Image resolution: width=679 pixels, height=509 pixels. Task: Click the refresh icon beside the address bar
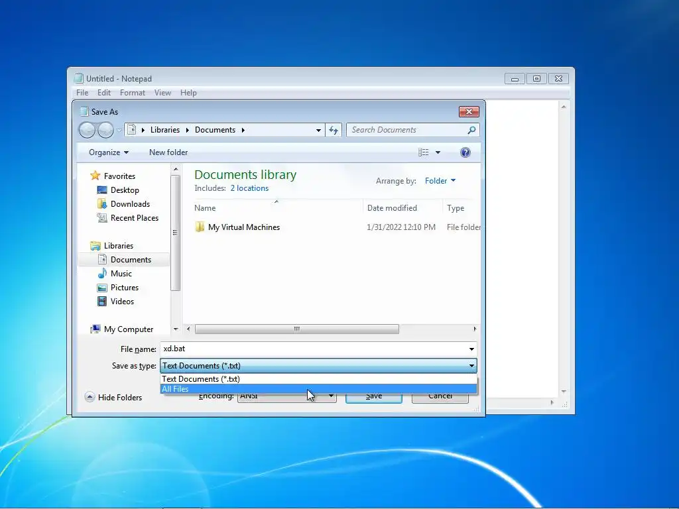[x=334, y=130]
